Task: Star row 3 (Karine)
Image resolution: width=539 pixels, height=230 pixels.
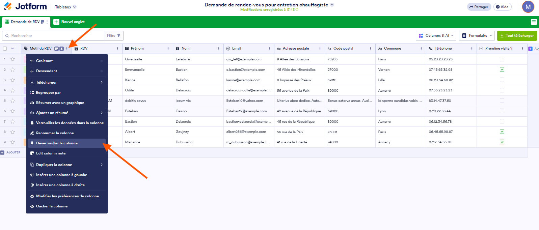Action: 13,80
